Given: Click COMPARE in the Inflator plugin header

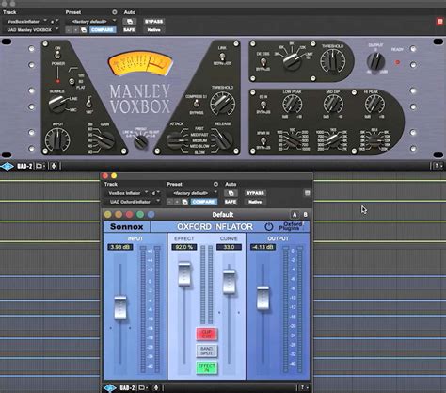Looking at the screenshot, I should click(203, 202).
